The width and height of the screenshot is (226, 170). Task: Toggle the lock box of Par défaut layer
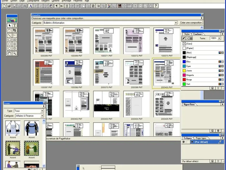click(188, 142)
